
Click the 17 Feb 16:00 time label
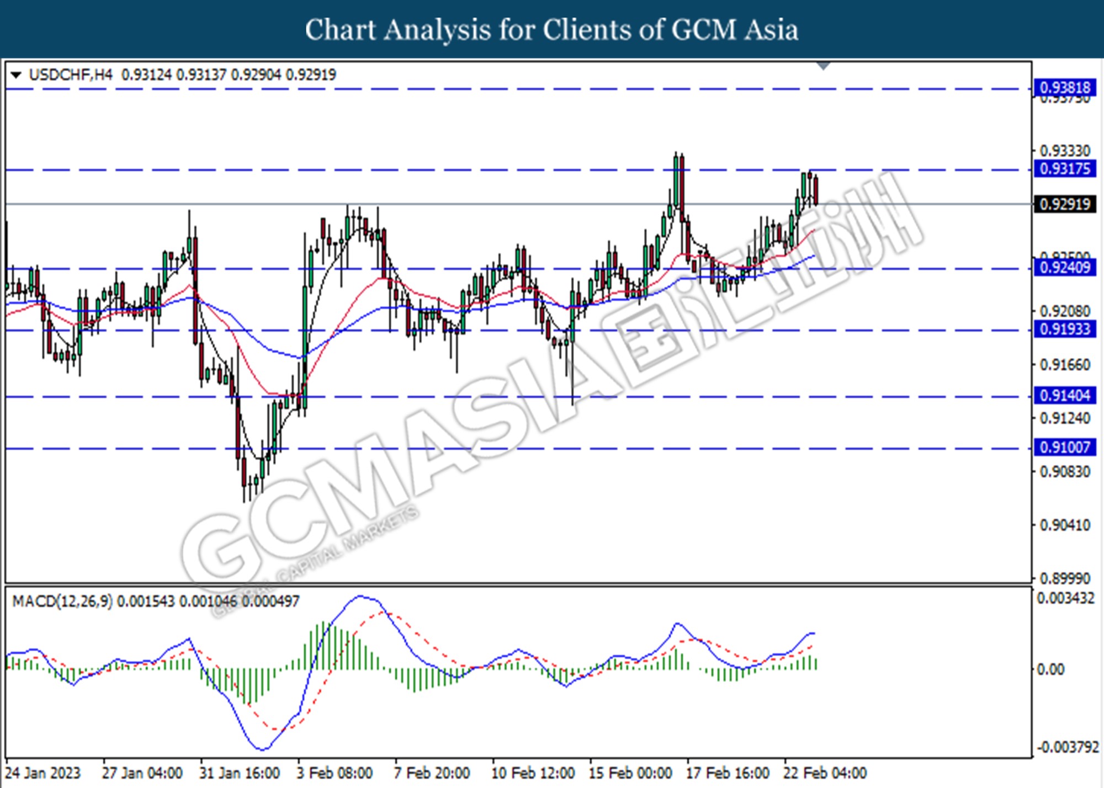pos(728,773)
